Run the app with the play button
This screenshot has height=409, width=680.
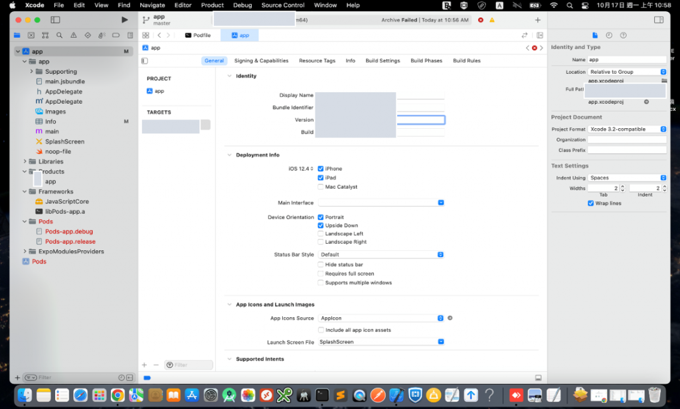pos(124,19)
